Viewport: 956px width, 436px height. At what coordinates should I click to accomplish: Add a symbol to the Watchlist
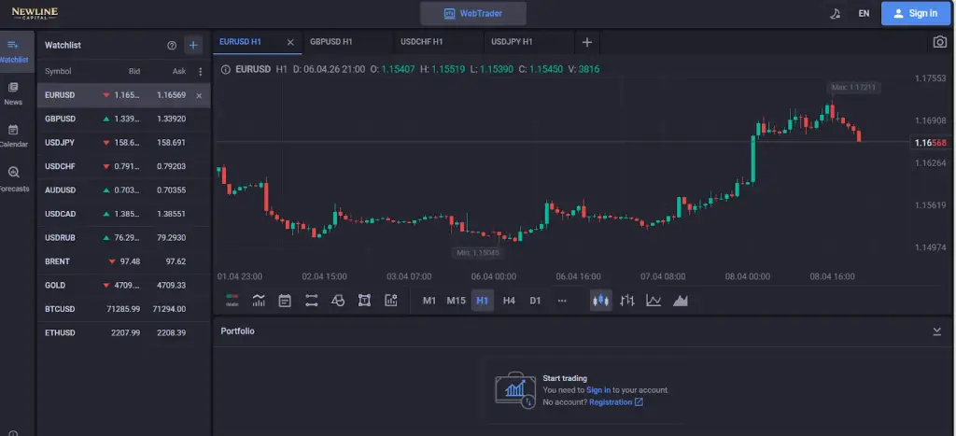click(x=193, y=45)
